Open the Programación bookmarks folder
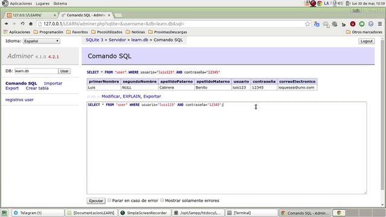This screenshot has height=217, width=386. tap(48, 32)
